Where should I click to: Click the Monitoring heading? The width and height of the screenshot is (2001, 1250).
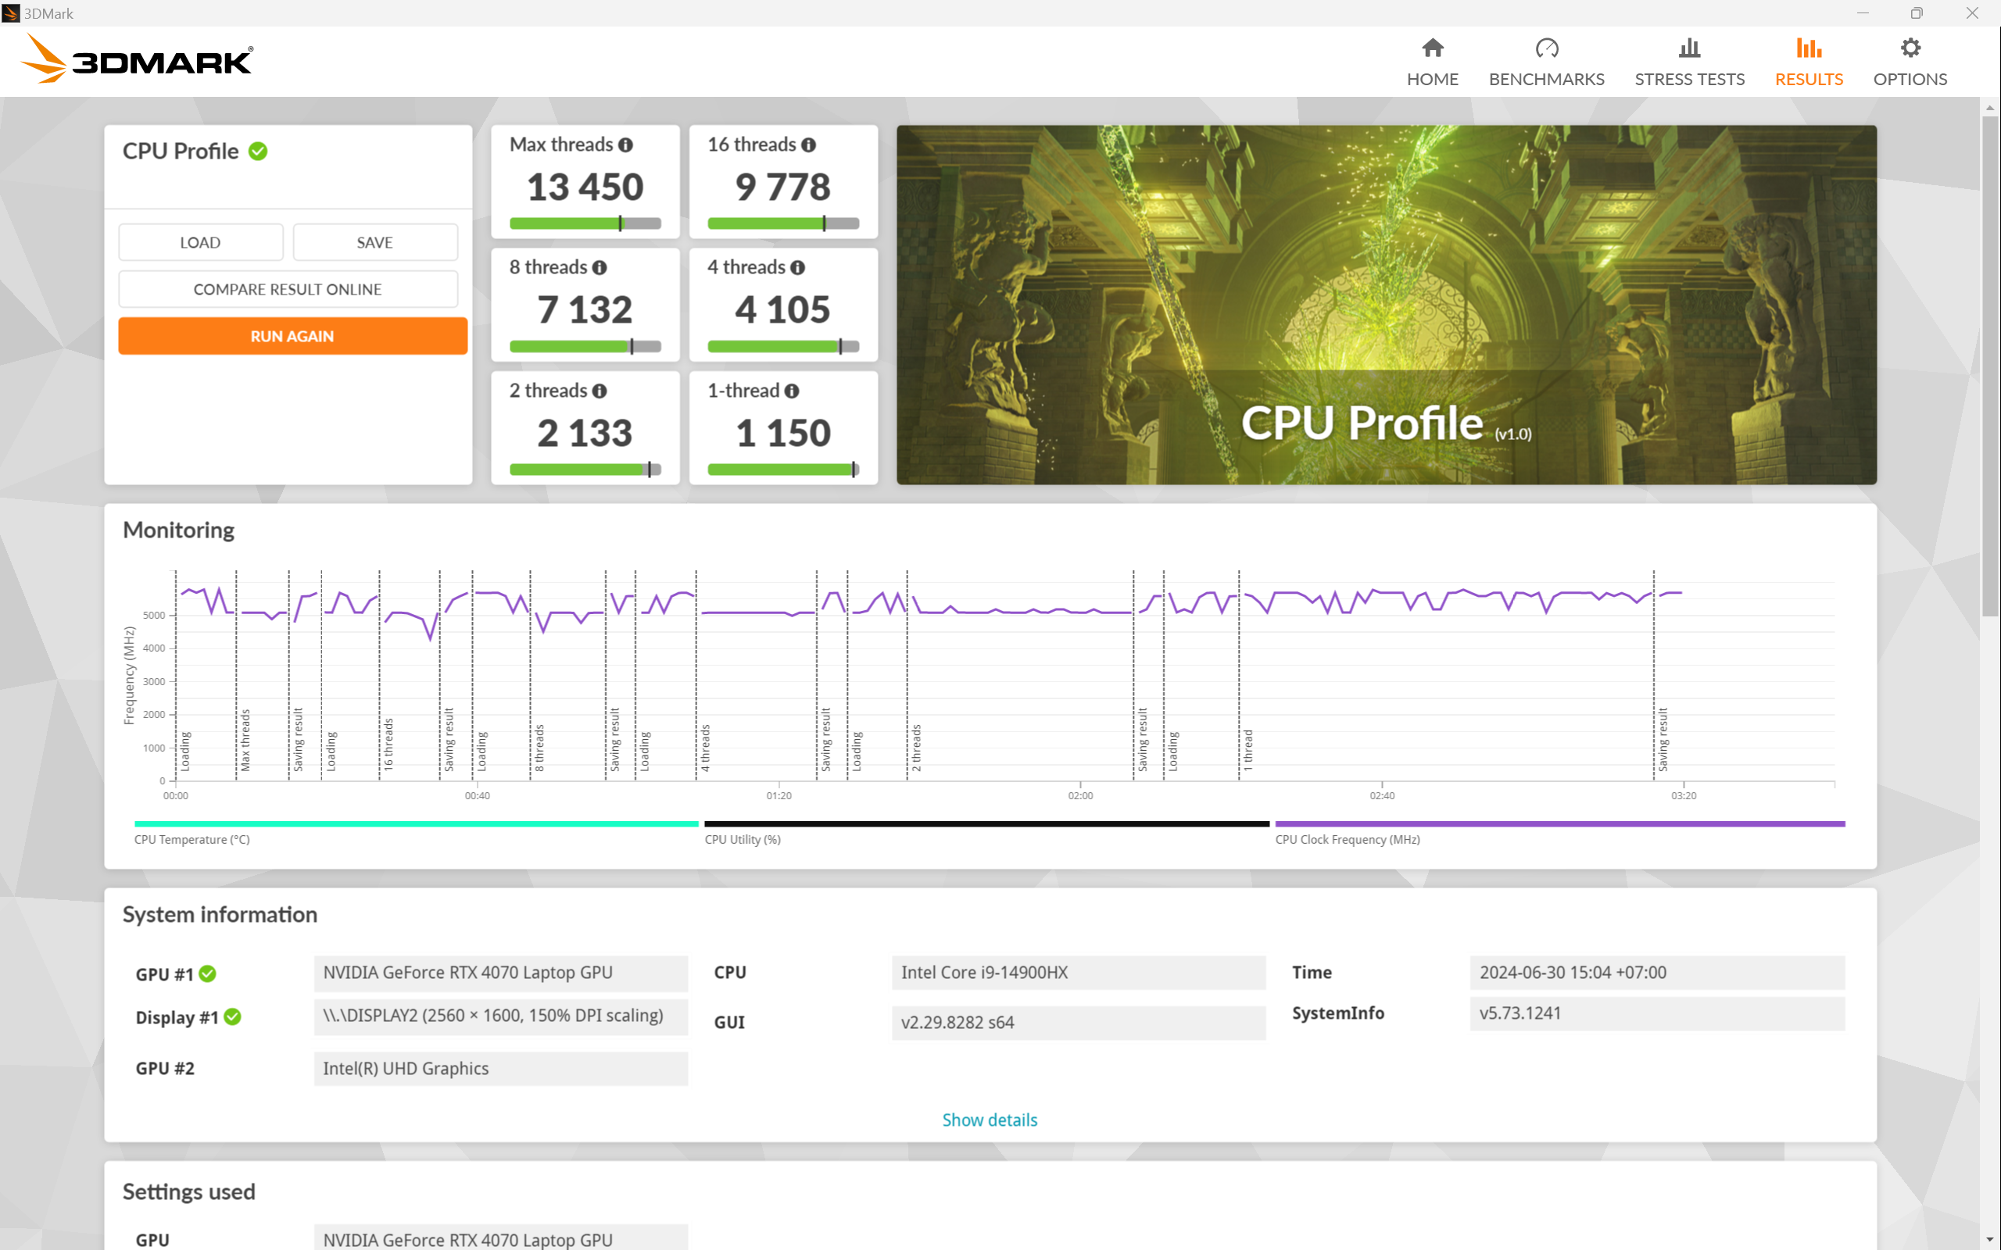pos(178,530)
